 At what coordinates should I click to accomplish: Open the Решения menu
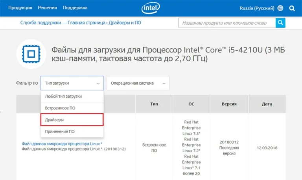pos(47,8)
